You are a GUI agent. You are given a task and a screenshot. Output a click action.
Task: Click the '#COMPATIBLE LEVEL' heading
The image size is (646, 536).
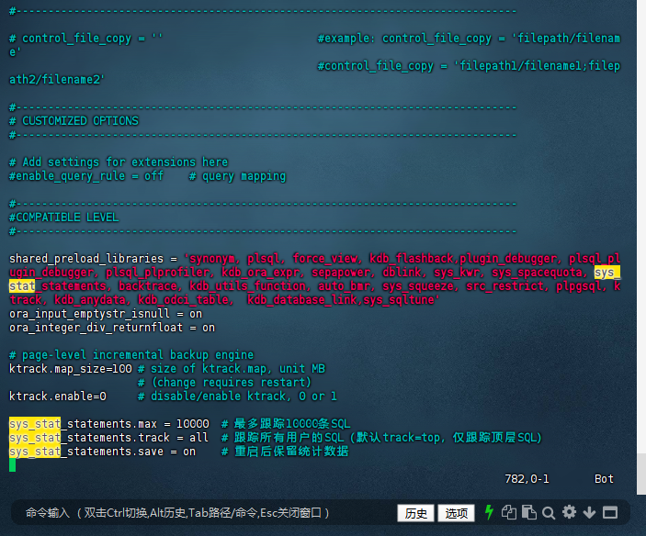click(x=63, y=218)
